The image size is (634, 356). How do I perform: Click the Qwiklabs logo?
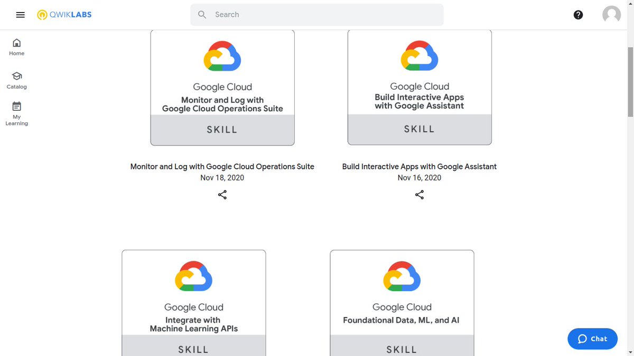pos(64,15)
